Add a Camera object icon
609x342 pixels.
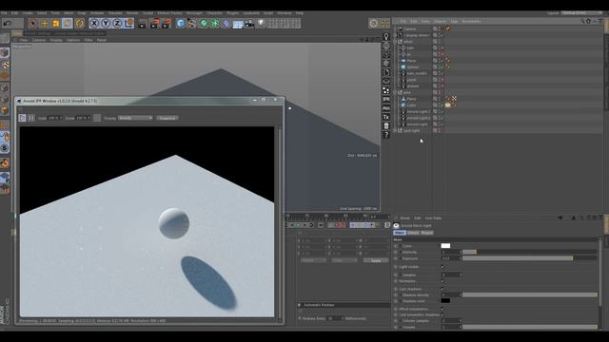click(249, 24)
